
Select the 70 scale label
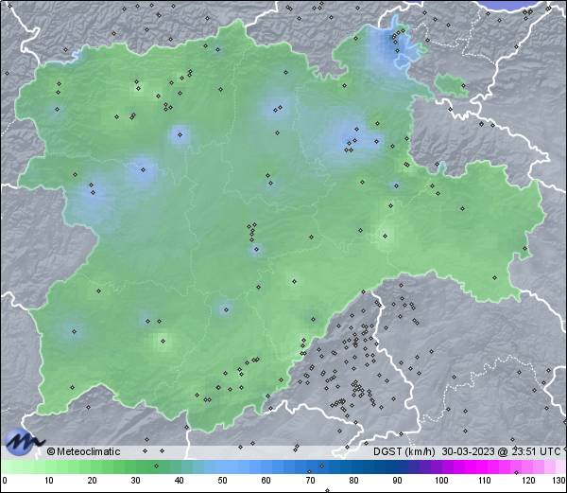(310, 481)
